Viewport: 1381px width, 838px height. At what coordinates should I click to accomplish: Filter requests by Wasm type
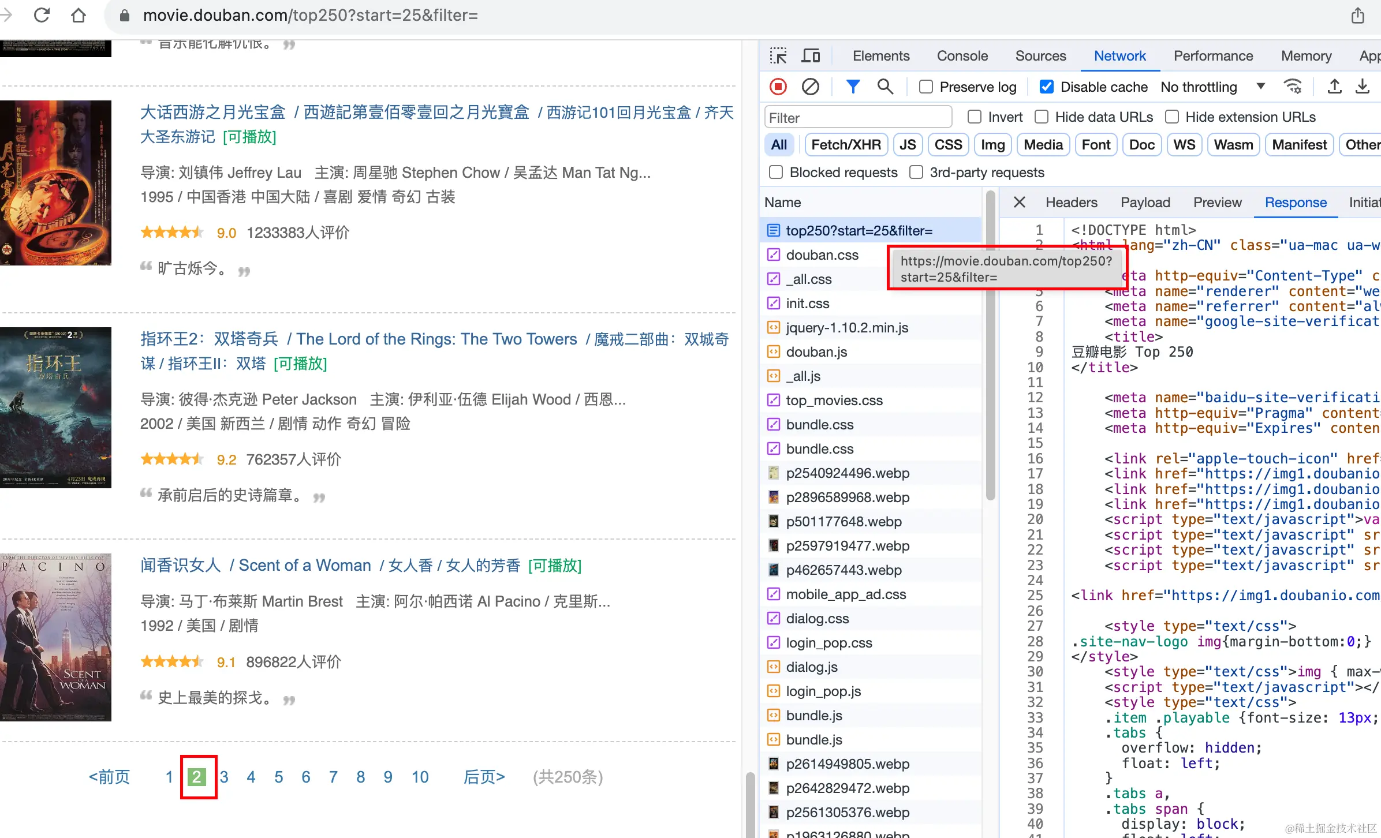[1233, 145]
